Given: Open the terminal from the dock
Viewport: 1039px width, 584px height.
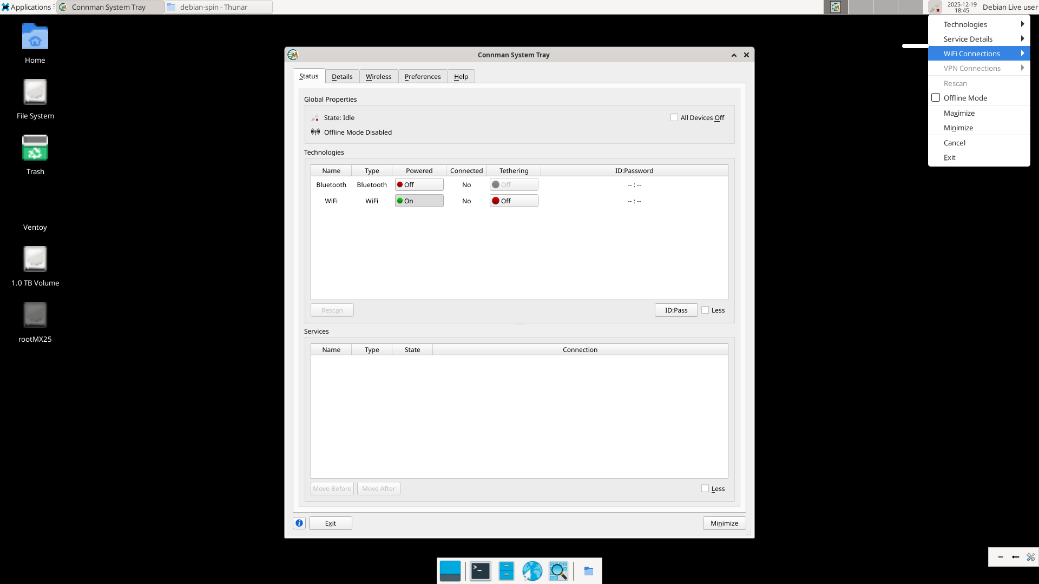Looking at the screenshot, I should click(480, 571).
